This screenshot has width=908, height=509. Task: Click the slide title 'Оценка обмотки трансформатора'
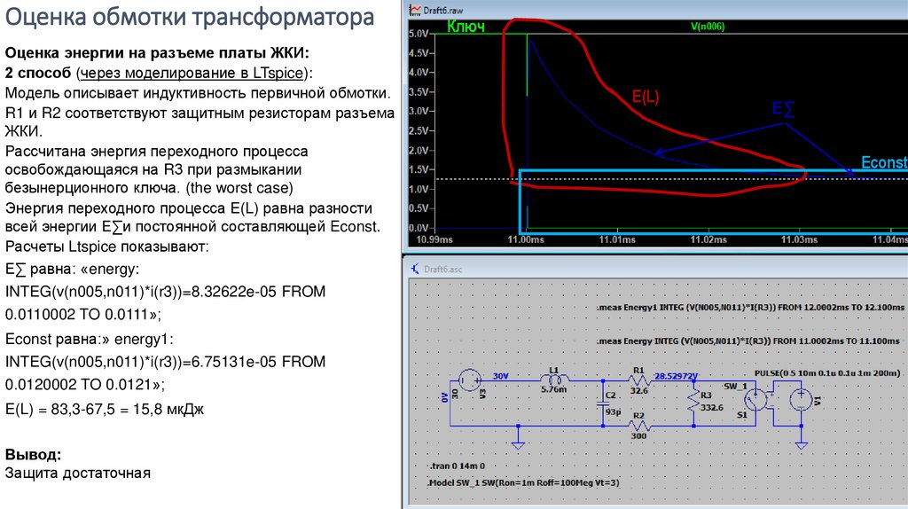(x=190, y=17)
